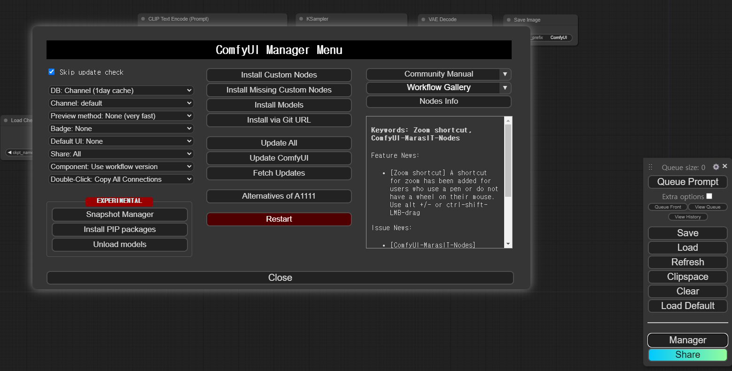This screenshot has width=732, height=371.
Task: Open the Preview method dropdown
Action: coord(121,116)
